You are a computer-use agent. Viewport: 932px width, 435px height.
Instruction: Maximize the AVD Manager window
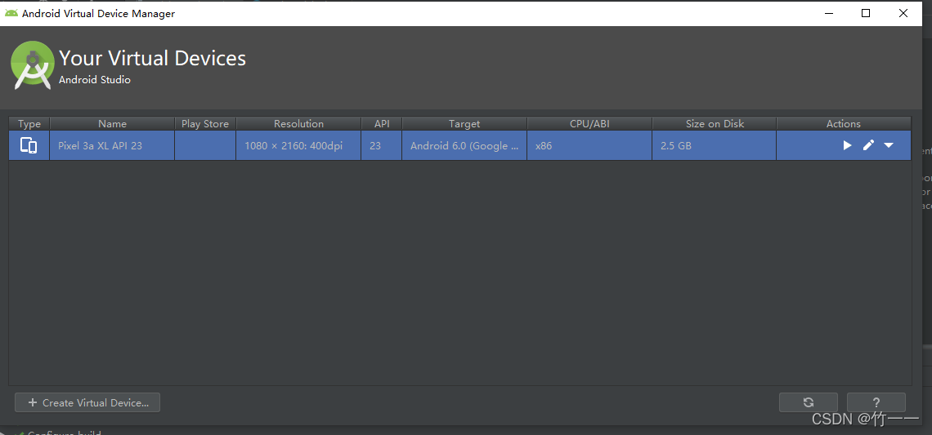(866, 13)
